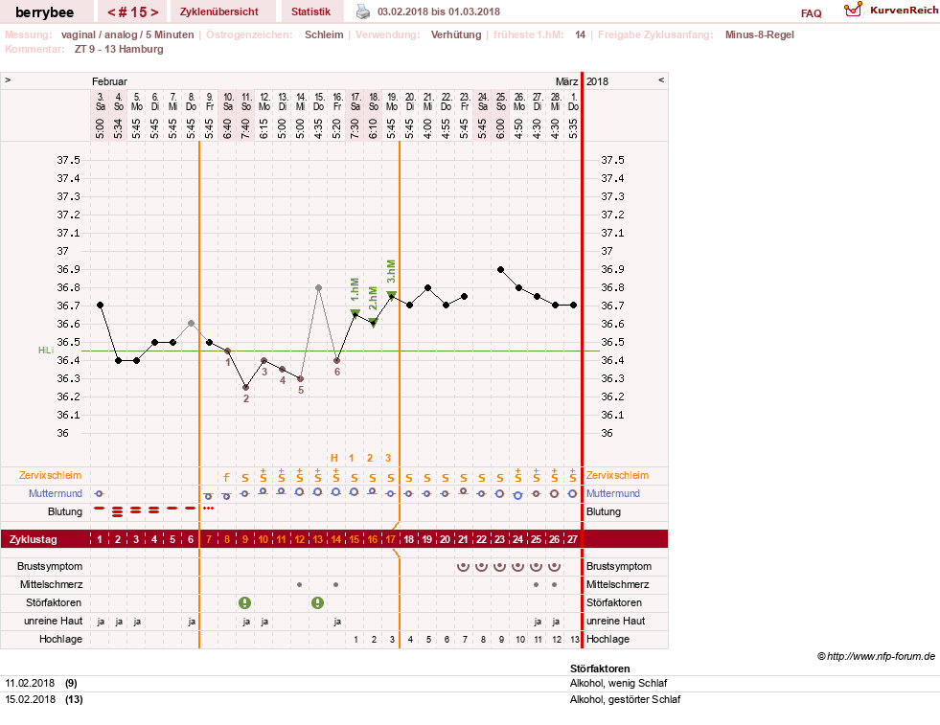940x725 pixels.
Task: Click the 3.hM green triangle marker
Action: 391,295
